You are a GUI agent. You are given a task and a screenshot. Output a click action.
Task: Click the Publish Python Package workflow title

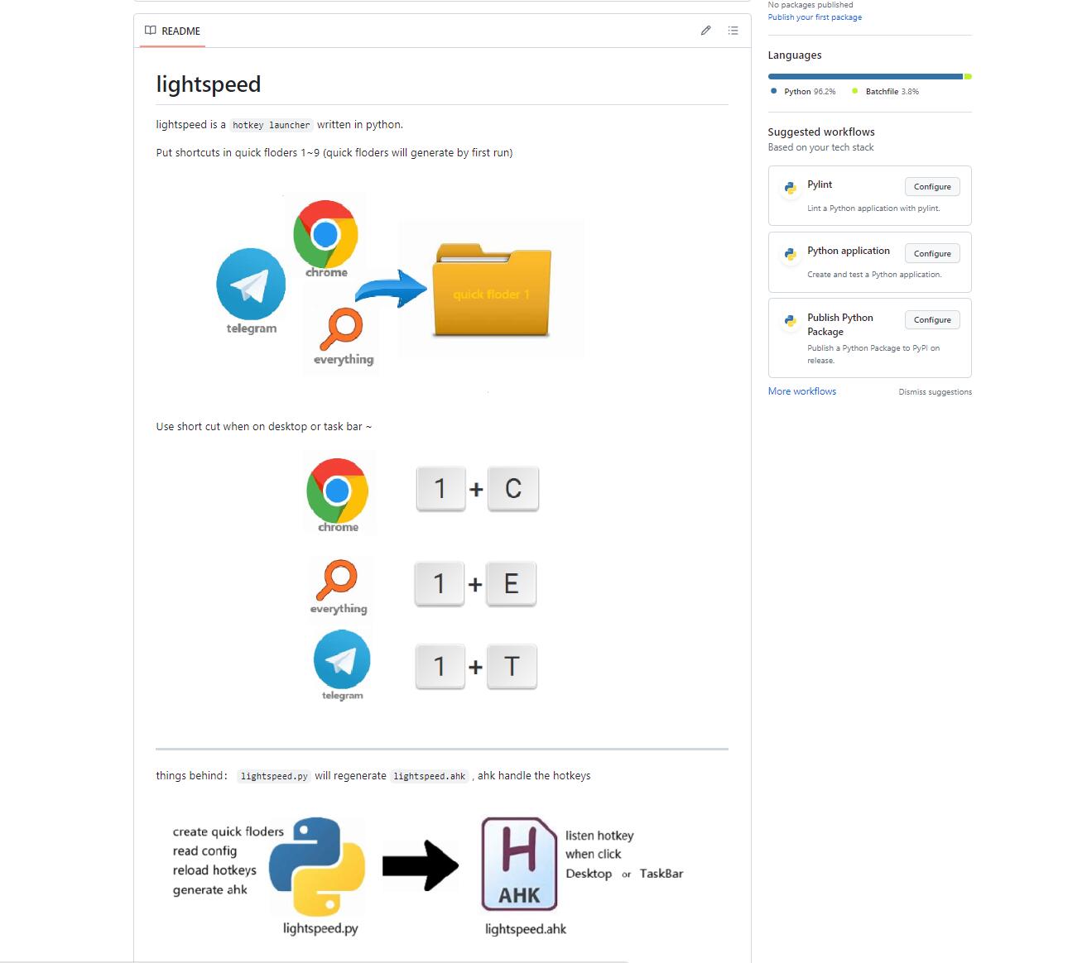pyautogui.click(x=840, y=324)
